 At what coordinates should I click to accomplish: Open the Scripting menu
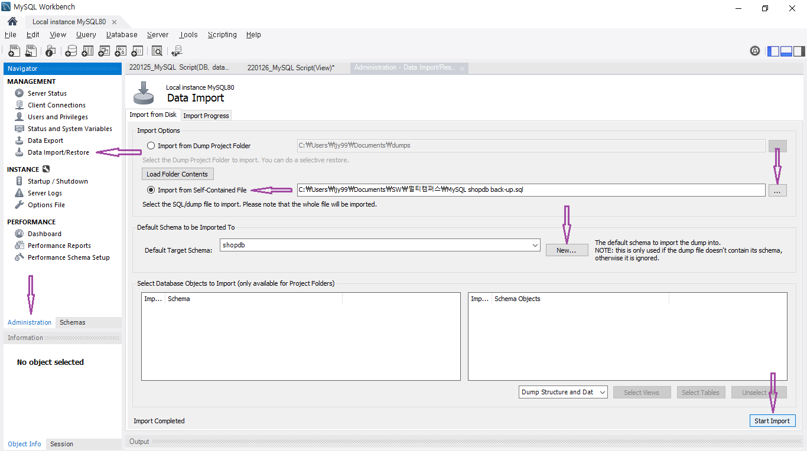[x=222, y=35]
